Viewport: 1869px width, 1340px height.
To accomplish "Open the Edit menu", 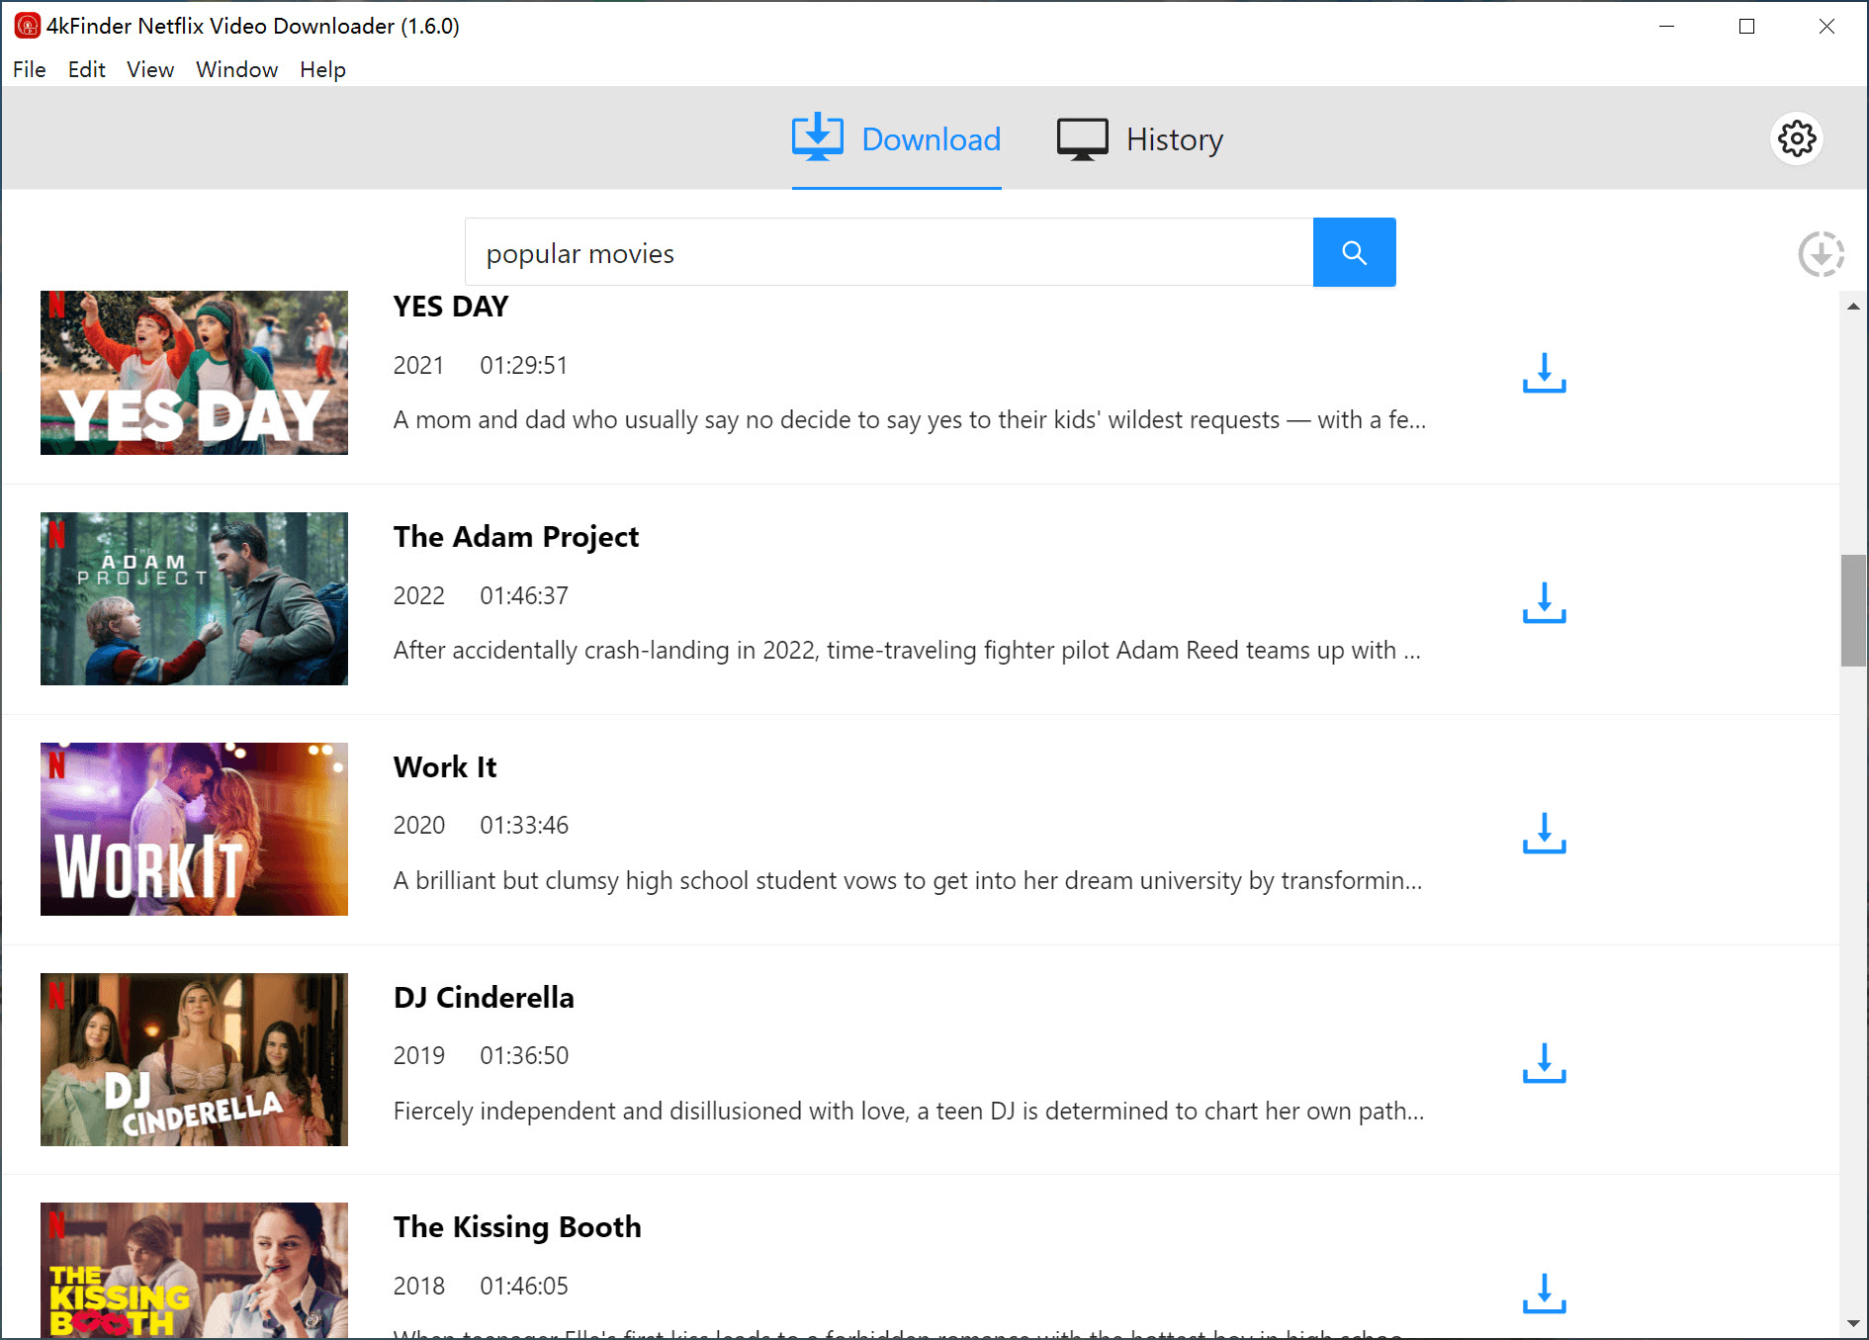I will [87, 69].
